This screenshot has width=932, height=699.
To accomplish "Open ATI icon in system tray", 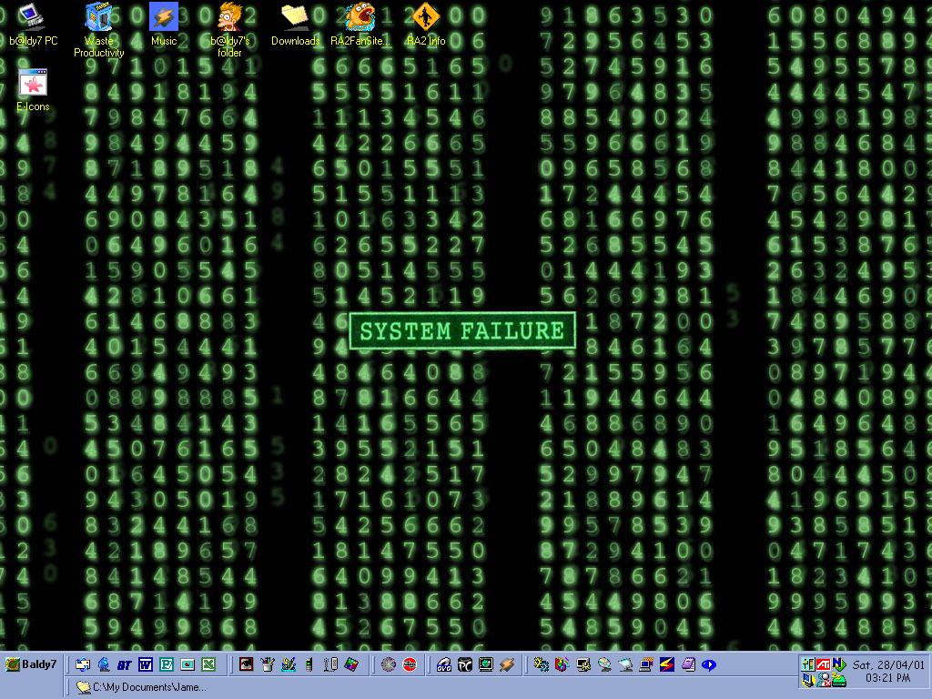I will click(x=823, y=664).
